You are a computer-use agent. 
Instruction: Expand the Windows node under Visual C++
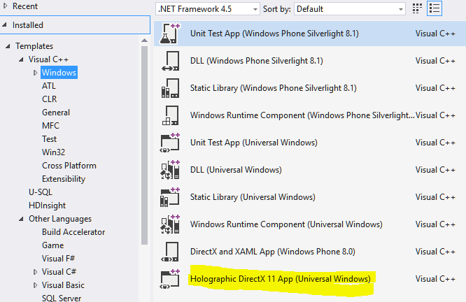pyautogui.click(x=35, y=73)
